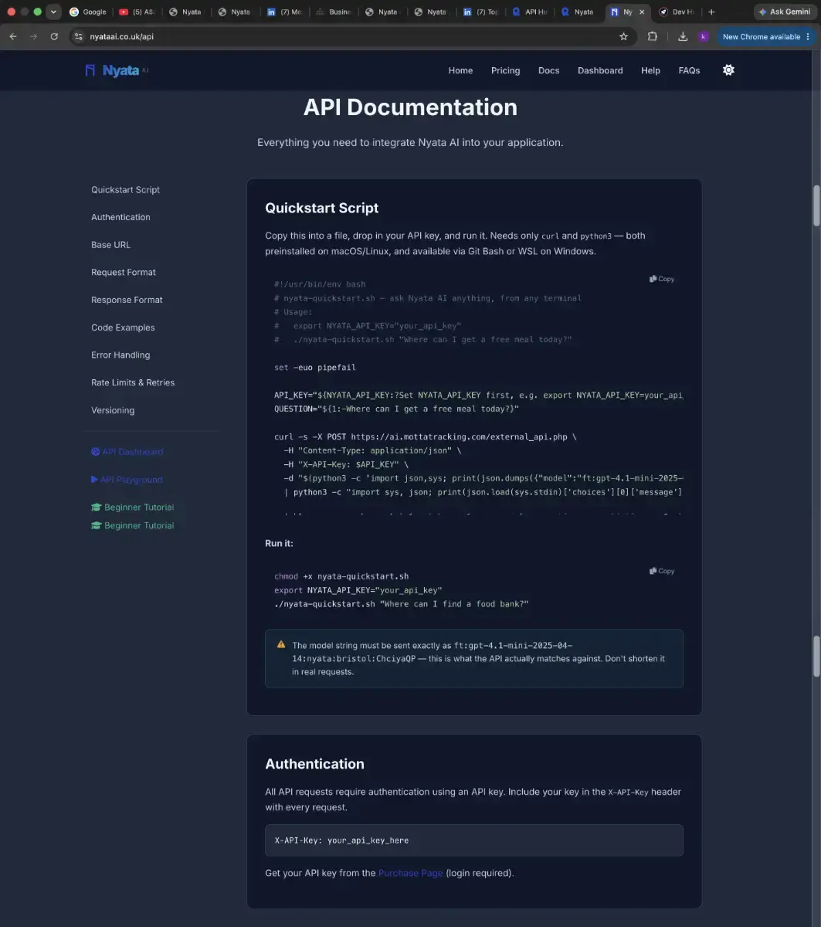Viewport: 821px width, 927px height.
Task: Open the API Playground sidebar link
Action: pyautogui.click(x=127, y=480)
